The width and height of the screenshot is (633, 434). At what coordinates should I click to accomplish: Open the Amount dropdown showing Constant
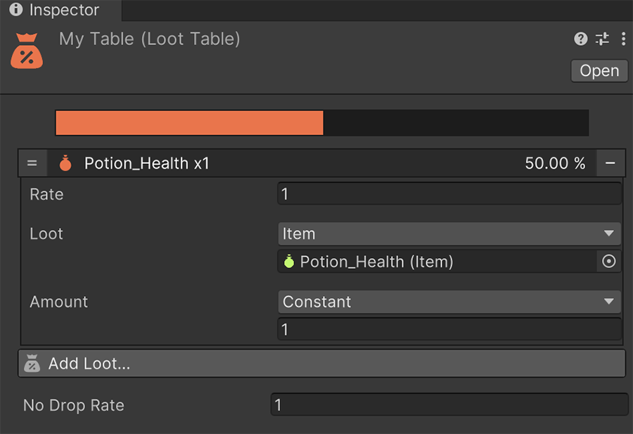(449, 302)
